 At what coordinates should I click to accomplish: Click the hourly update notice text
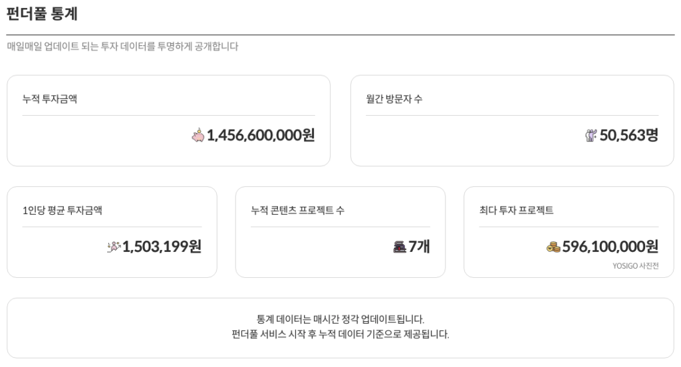point(340,319)
